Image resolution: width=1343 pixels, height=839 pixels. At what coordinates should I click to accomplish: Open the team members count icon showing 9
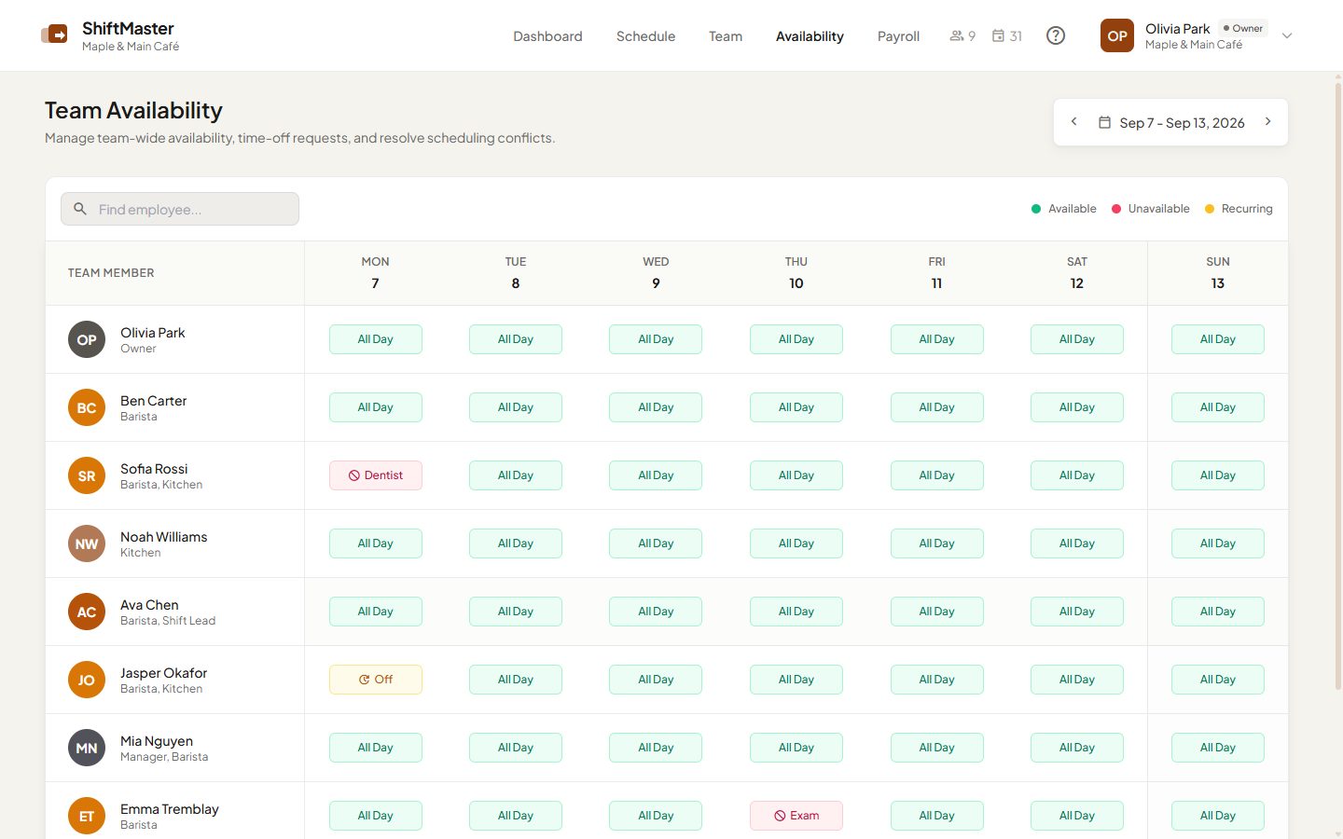click(x=962, y=36)
